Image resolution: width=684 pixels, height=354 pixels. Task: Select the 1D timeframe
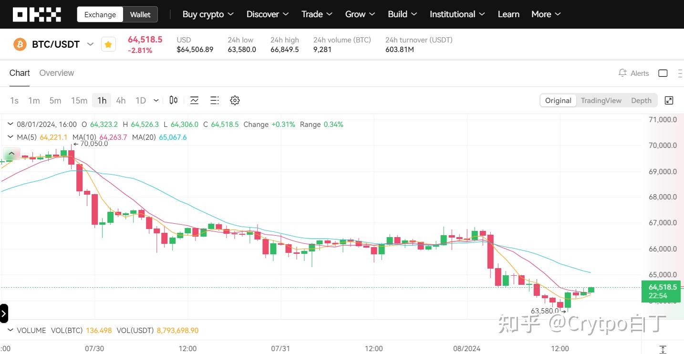(141, 100)
